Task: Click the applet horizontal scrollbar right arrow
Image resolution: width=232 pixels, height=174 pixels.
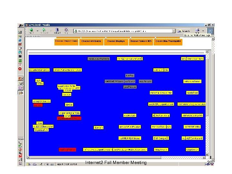Action: pyautogui.click(x=204, y=158)
